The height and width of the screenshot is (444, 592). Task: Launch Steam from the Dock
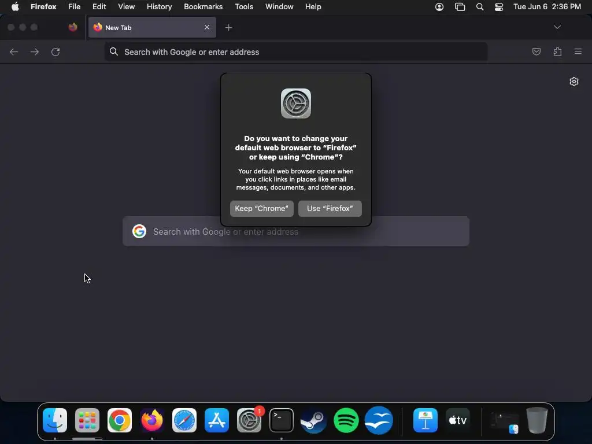(x=314, y=420)
